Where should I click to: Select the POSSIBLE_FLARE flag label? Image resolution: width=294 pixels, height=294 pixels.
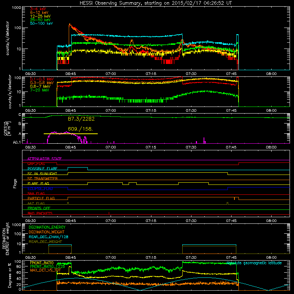coord(42,169)
